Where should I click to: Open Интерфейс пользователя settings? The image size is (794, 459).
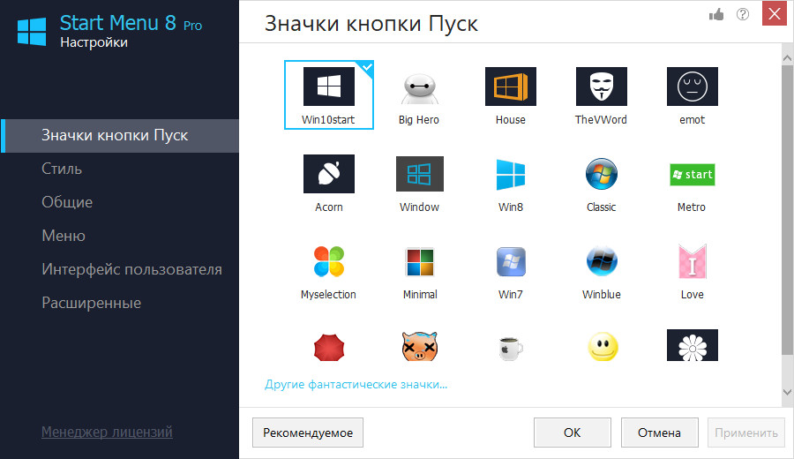pos(131,269)
